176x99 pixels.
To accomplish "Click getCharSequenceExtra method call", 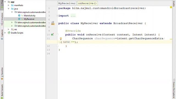I will click(x=146, y=38).
